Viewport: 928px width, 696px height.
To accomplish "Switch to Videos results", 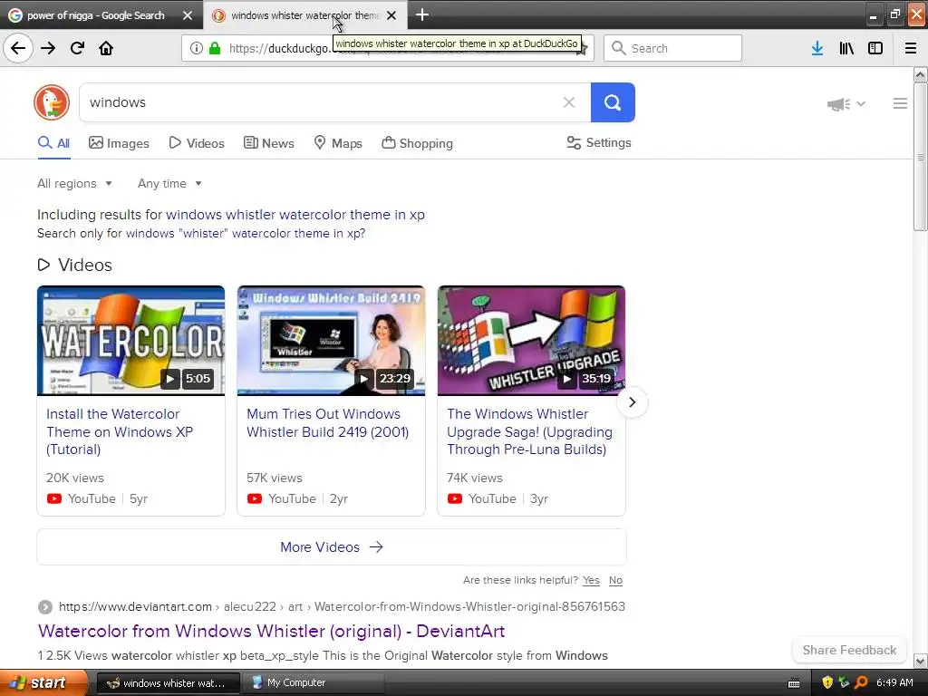I will click(197, 143).
